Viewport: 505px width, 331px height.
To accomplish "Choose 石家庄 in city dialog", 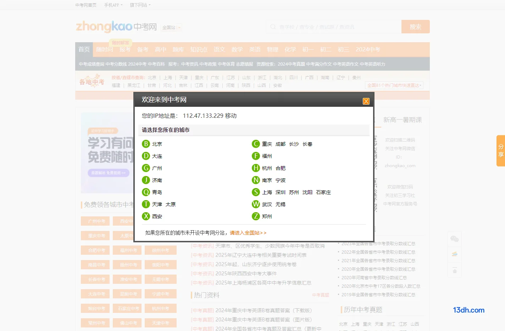I will click(x=323, y=192).
